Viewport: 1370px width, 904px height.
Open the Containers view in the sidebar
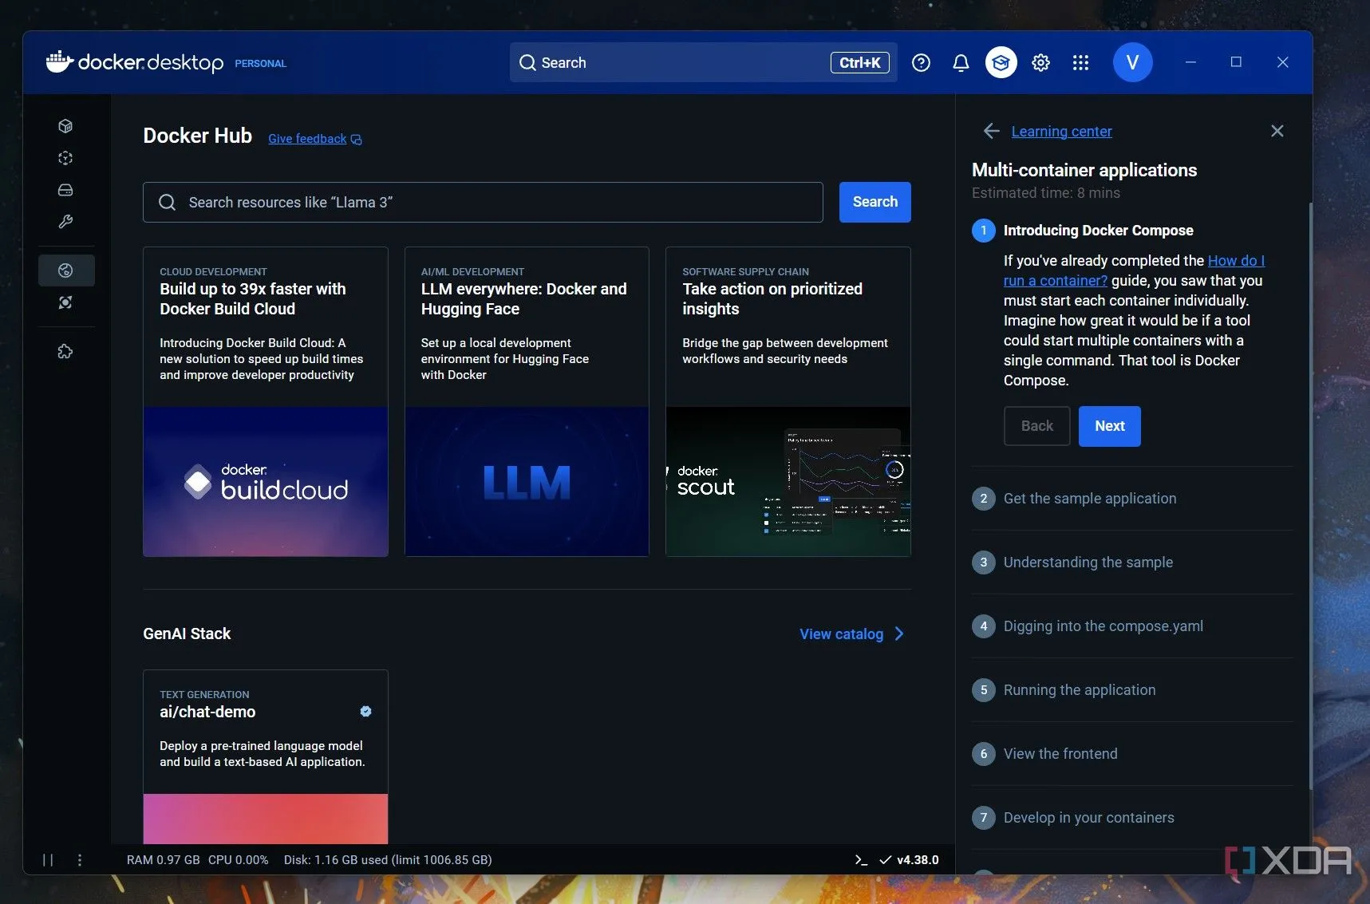(x=65, y=126)
